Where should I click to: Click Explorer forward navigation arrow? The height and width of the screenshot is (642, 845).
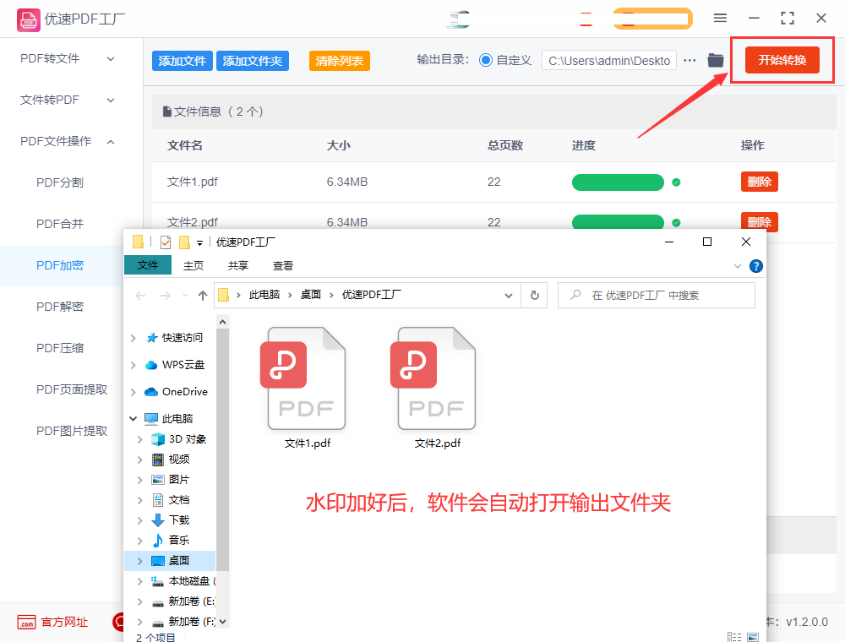[x=166, y=296]
